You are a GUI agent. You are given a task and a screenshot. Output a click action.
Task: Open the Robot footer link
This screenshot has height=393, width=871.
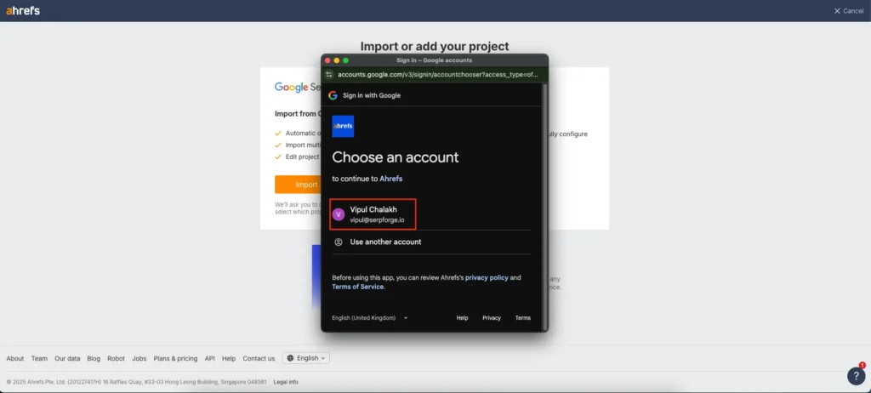point(116,358)
